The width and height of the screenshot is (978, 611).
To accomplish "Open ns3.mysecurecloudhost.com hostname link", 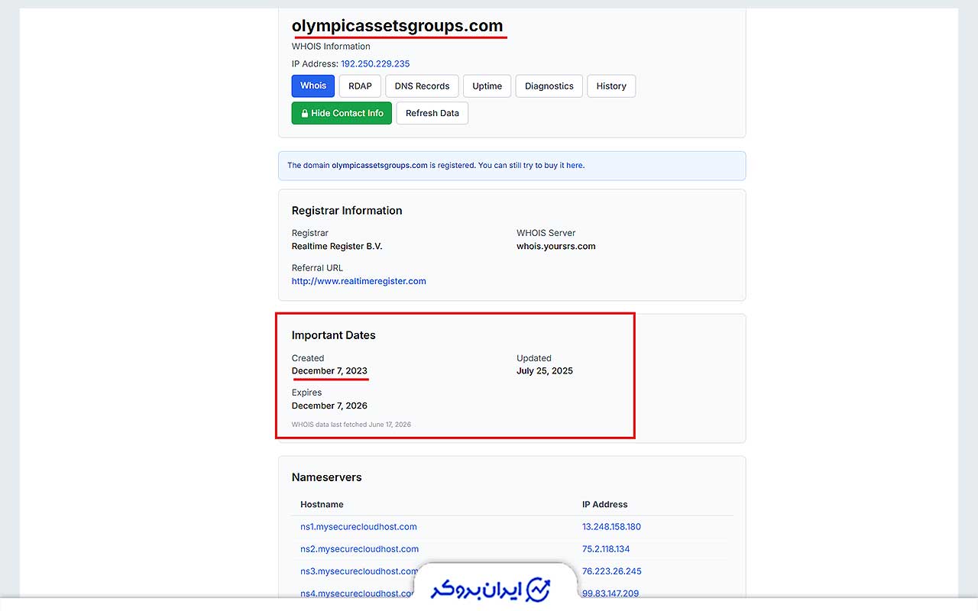I will point(359,571).
